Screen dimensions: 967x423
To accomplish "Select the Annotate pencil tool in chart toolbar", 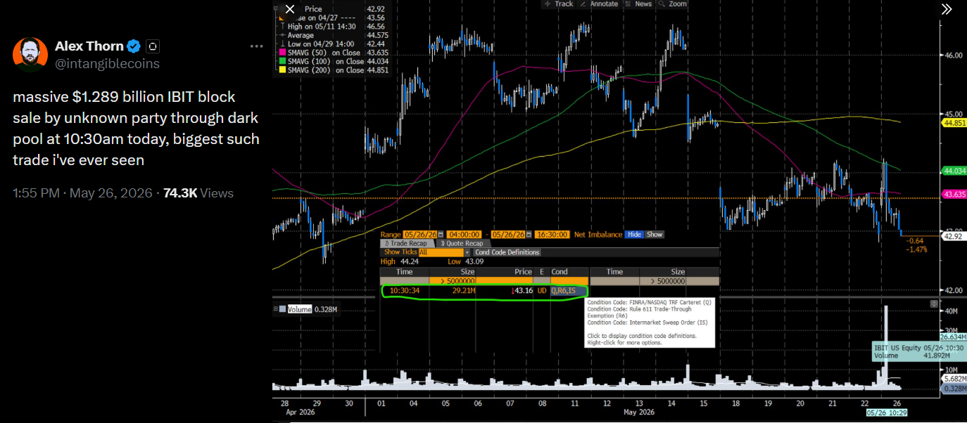I will (x=599, y=4).
